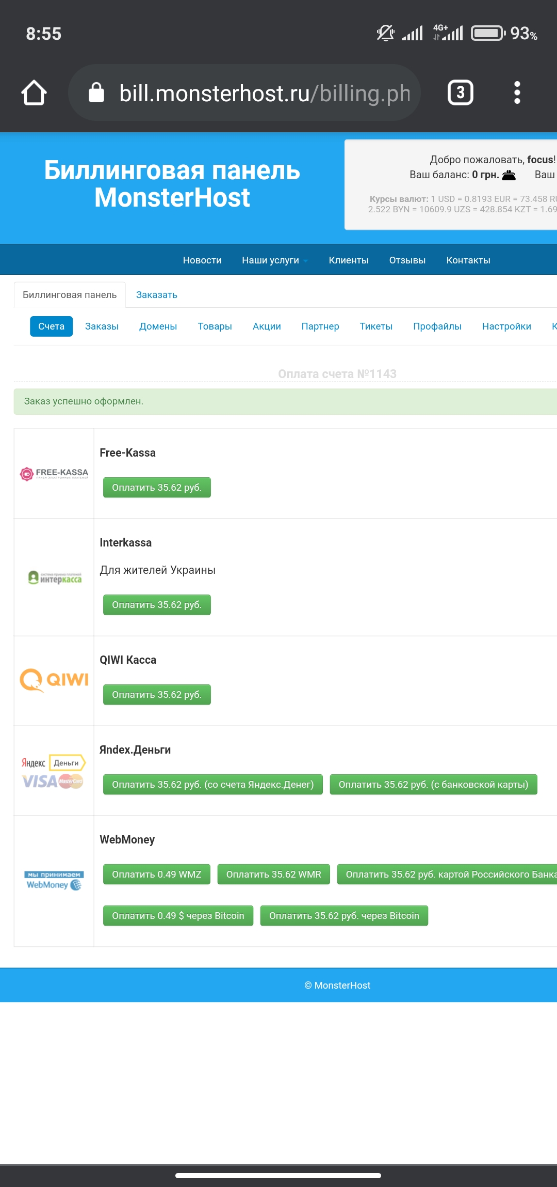The height and width of the screenshot is (1187, 557).
Task: Click the WebMoney logo
Action: click(x=54, y=881)
